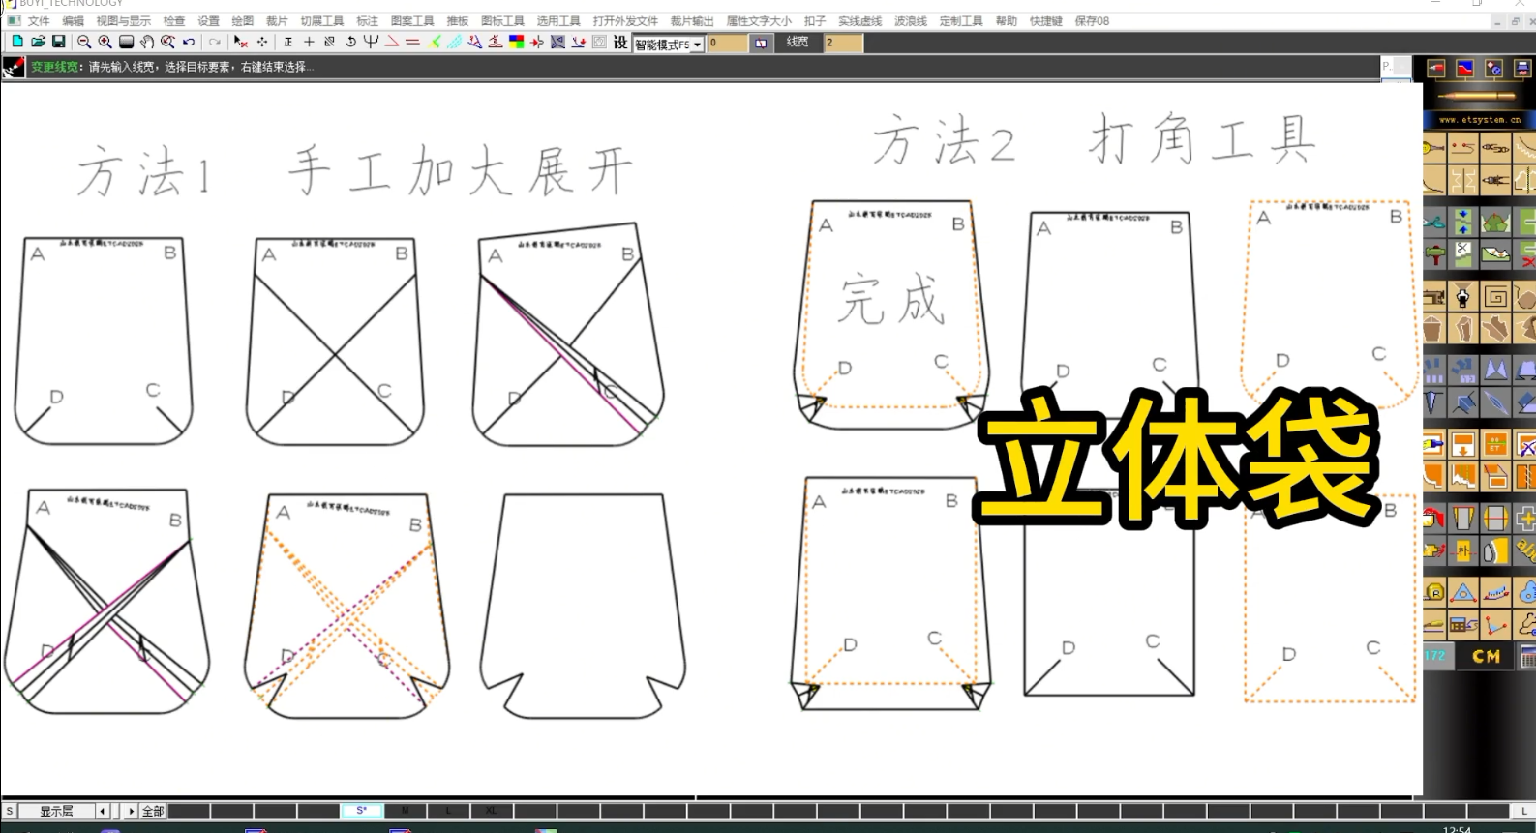The height and width of the screenshot is (833, 1536).
Task: Click the input field showing 0
Action: pos(728,43)
